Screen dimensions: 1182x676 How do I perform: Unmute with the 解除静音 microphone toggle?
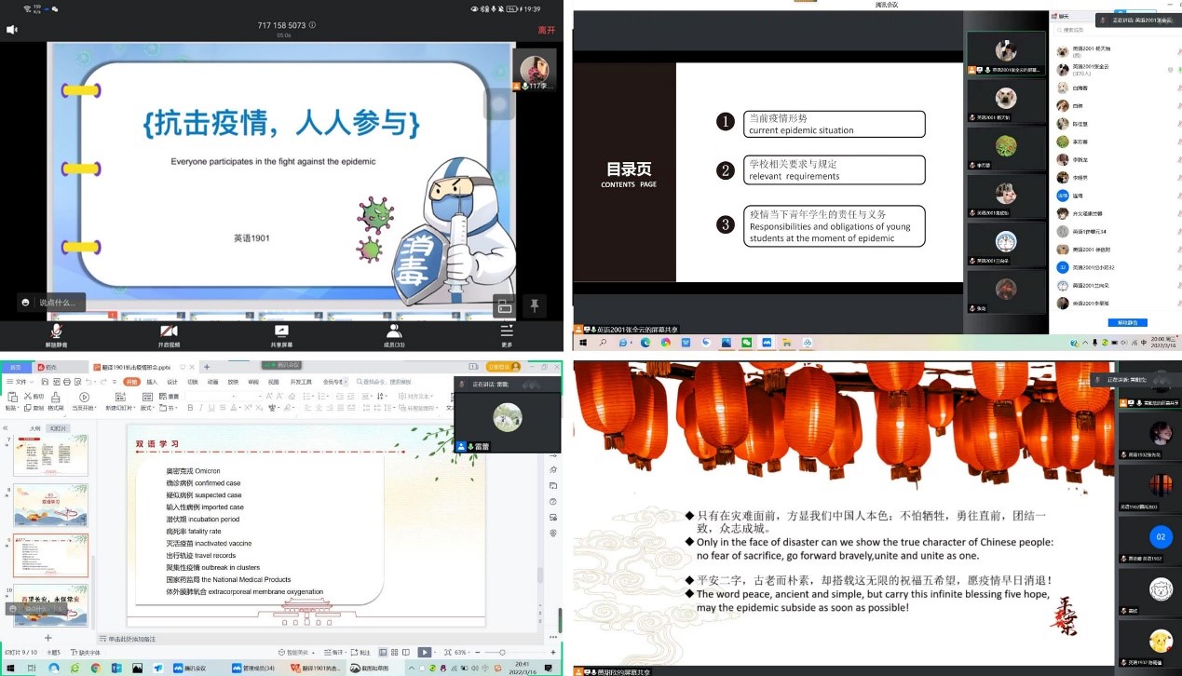(54, 331)
